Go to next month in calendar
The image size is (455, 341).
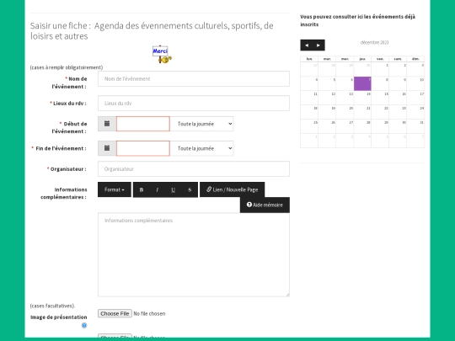[x=318, y=45]
